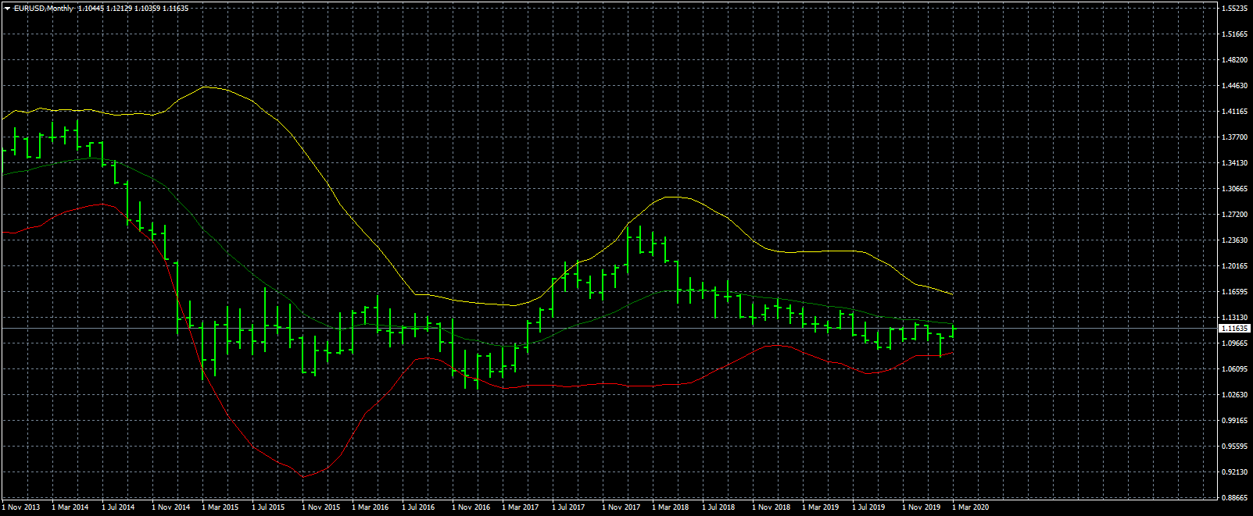Click the 1.48200 price axis label
This screenshot has height=516, width=1253.
pyautogui.click(x=1236, y=60)
